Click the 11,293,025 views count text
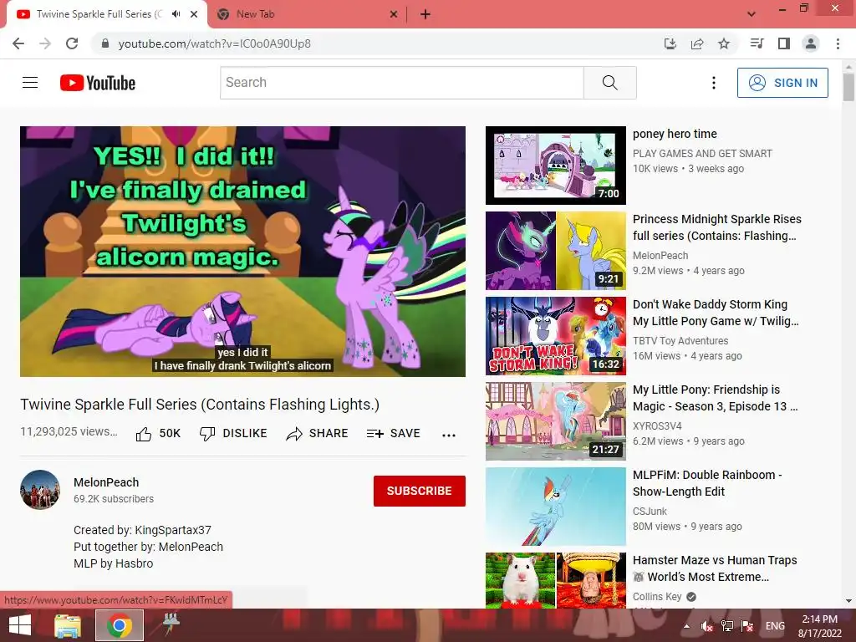Screen dimensions: 856x642 69,431
